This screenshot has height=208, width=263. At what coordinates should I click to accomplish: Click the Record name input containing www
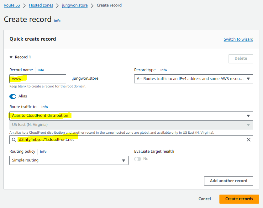pyautogui.click(x=38, y=79)
